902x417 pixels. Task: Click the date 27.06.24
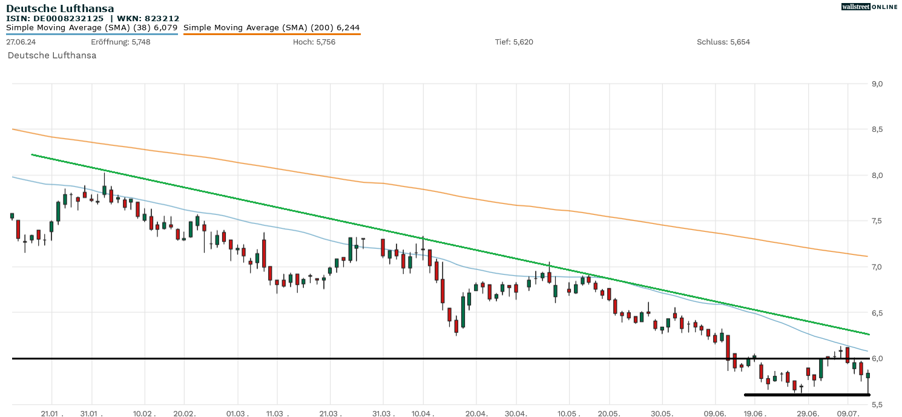tap(21, 42)
